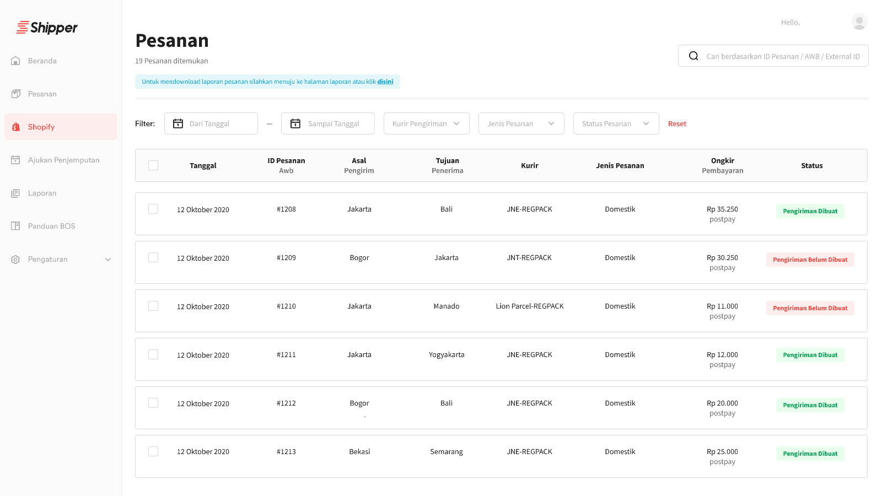Click the search magnifier icon
This screenshot has width=882, height=496.
[x=693, y=56]
